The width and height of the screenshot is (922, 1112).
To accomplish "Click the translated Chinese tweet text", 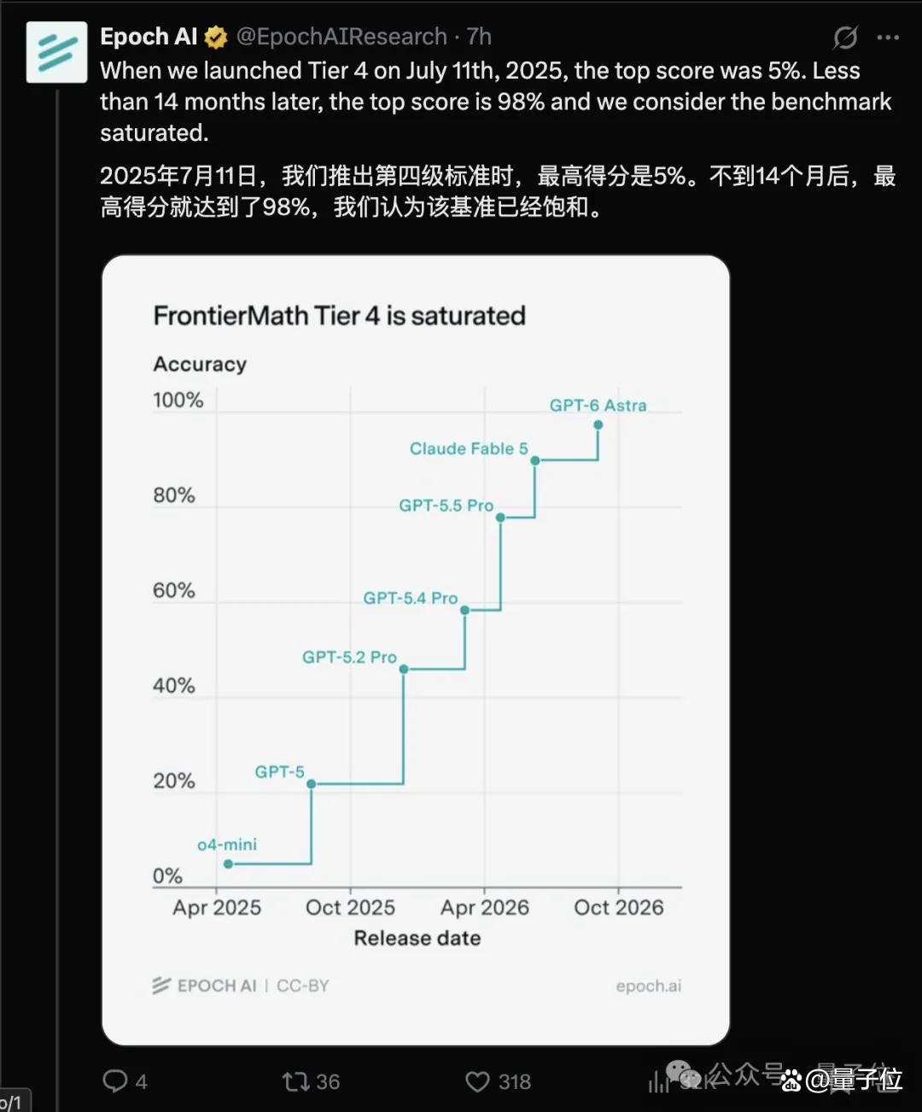I will click(498, 191).
